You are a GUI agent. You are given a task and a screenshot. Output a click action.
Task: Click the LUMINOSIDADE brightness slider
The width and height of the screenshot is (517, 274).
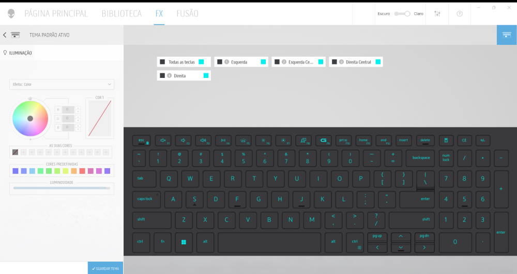tap(62, 188)
